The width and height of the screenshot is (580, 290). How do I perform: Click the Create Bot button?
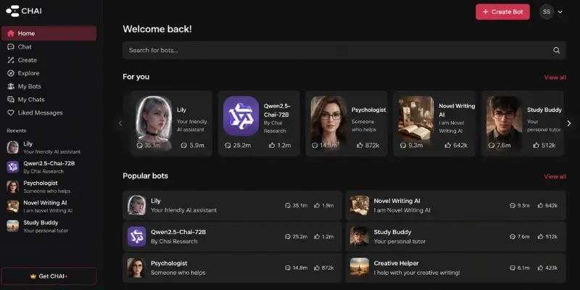tap(502, 12)
